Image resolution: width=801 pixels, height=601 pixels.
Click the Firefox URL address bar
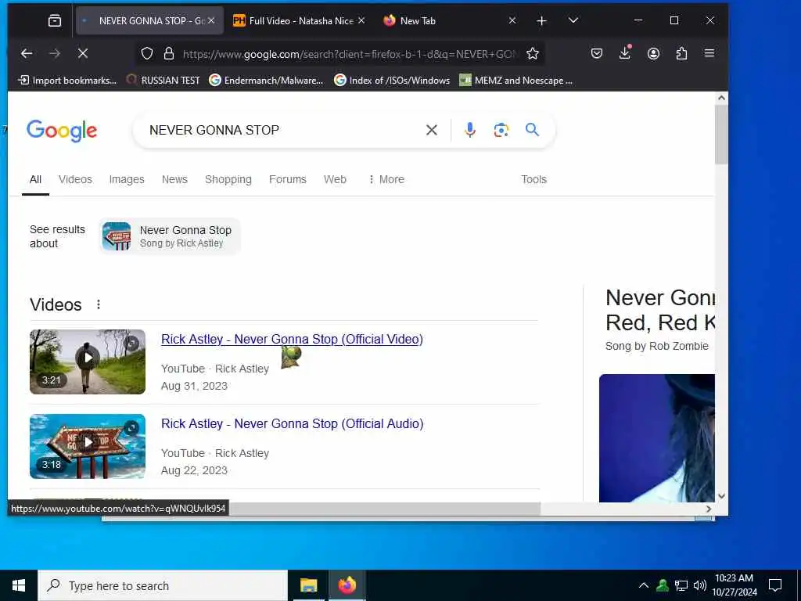(x=350, y=54)
